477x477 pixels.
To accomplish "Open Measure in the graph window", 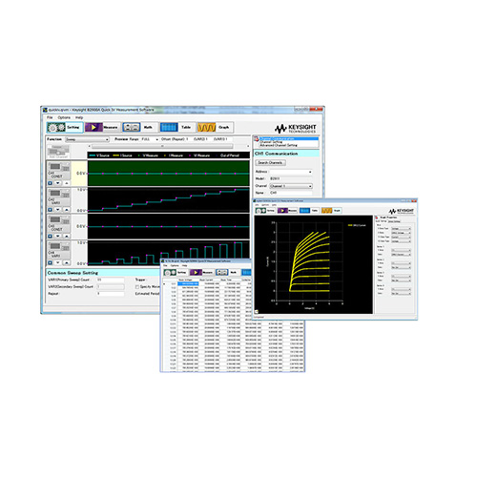I will [x=287, y=211].
